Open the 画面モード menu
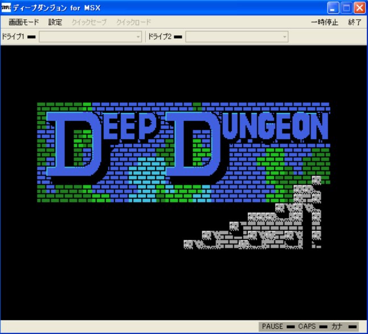Viewport: 368px width, 334px height. [24, 22]
